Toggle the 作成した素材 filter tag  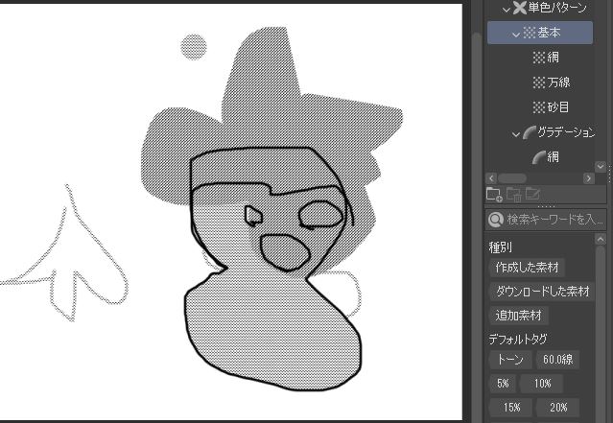point(527,268)
